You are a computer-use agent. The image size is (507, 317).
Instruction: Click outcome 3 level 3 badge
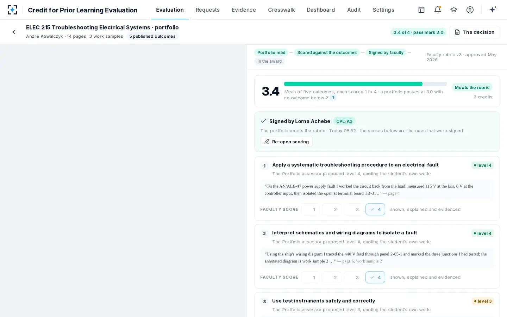pos(483,301)
